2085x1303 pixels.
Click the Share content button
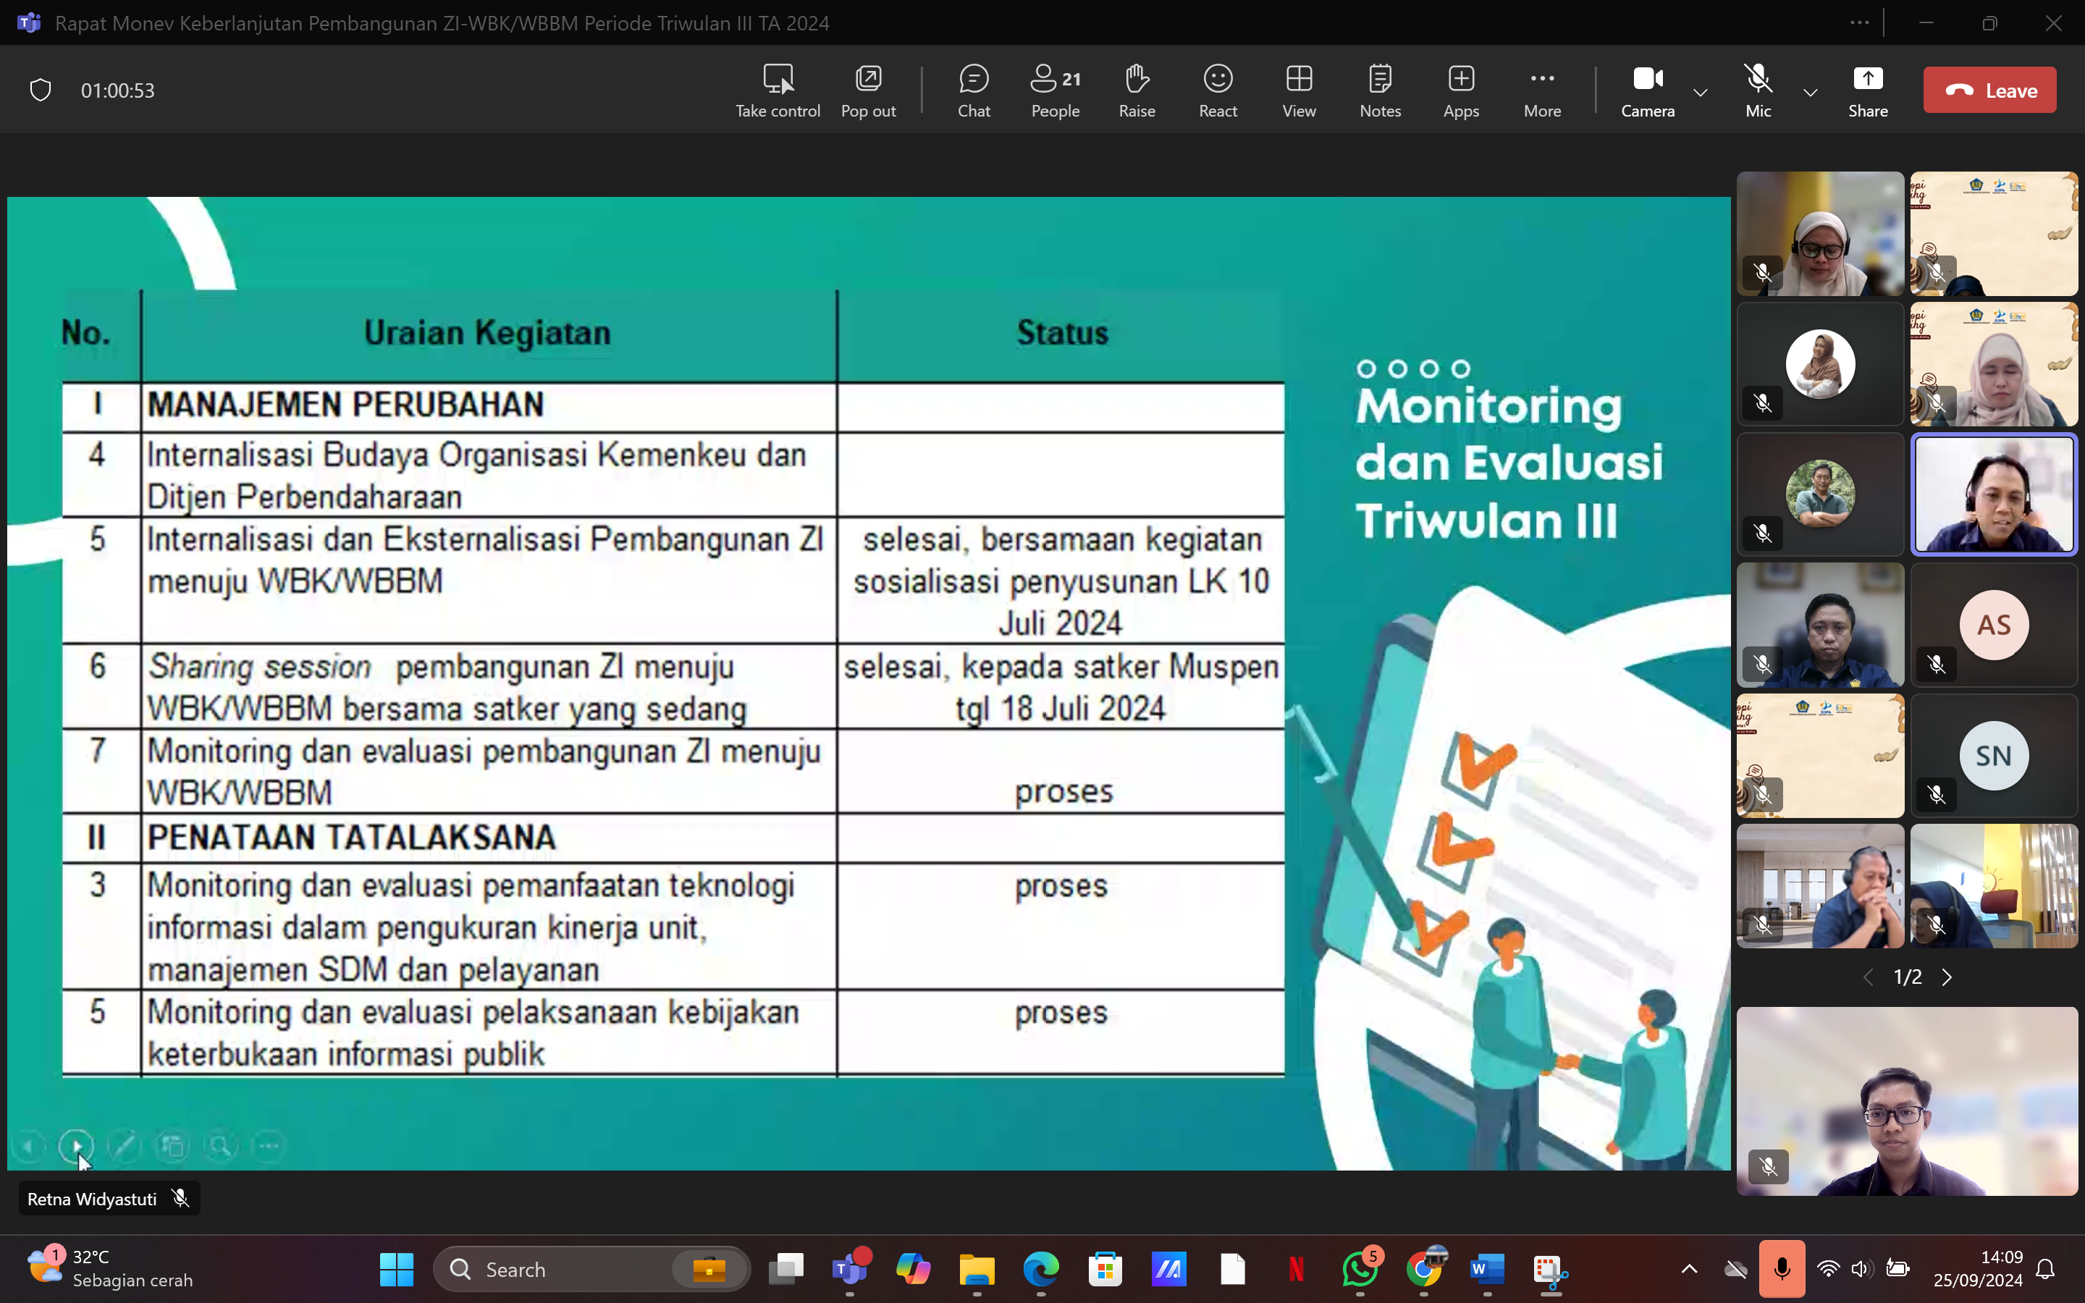point(1867,90)
